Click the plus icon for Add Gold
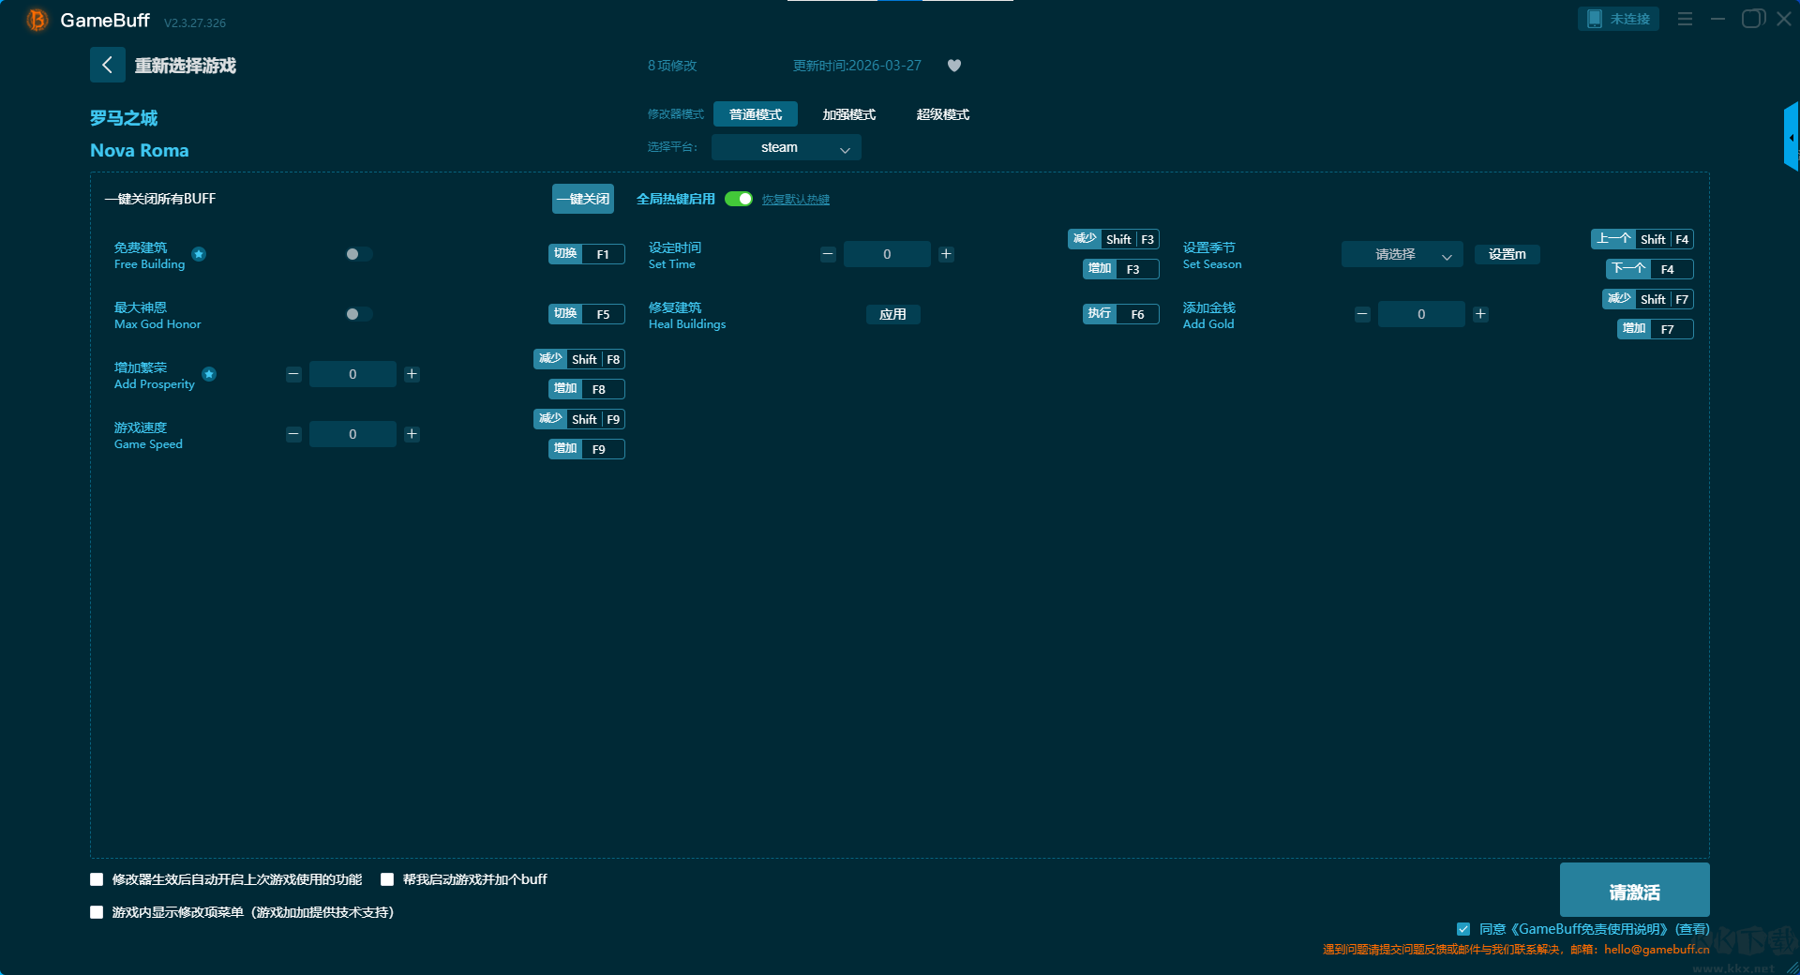 1480,314
